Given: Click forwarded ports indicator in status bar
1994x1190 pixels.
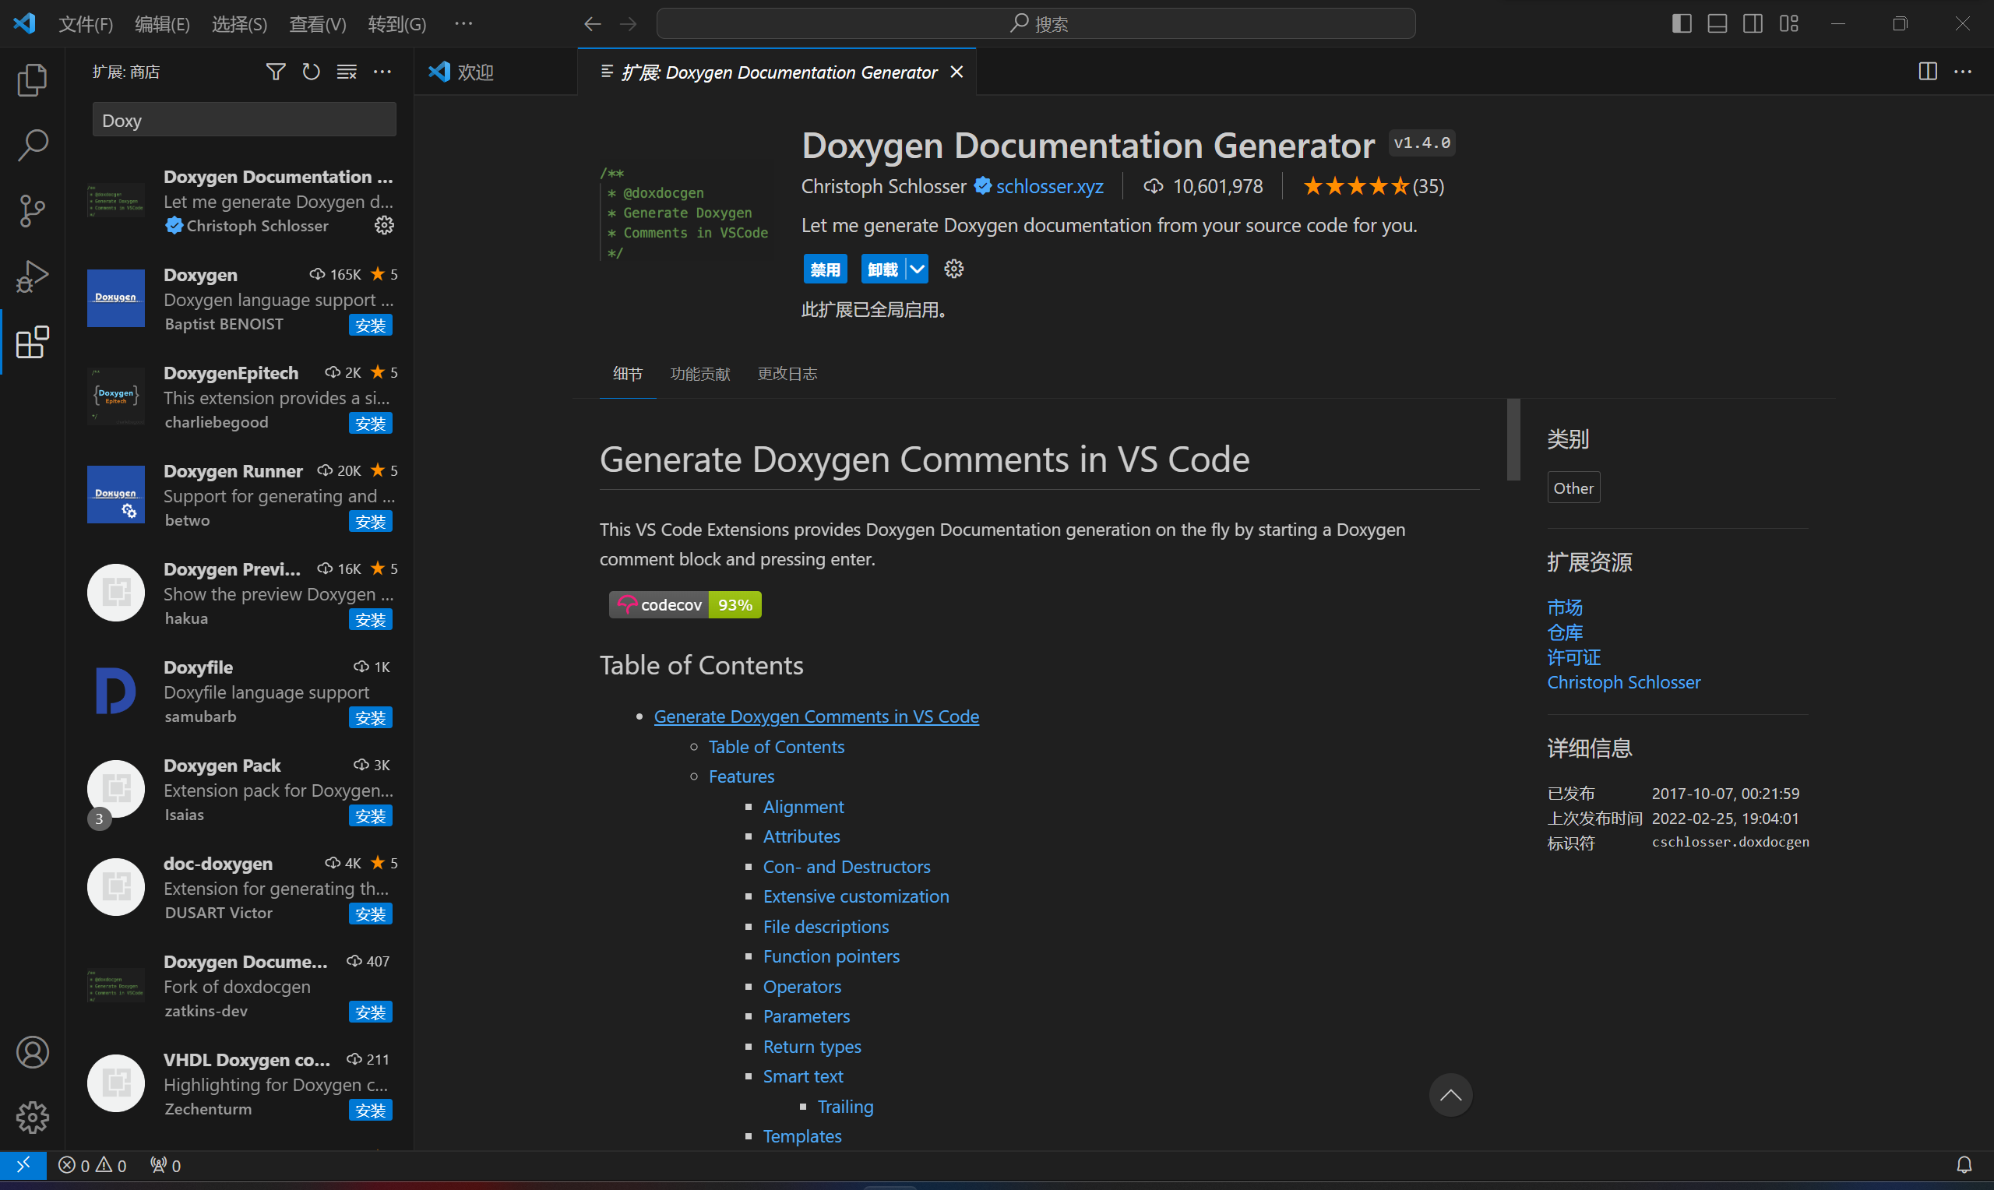Looking at the screenshot, I should point(166,1165).
